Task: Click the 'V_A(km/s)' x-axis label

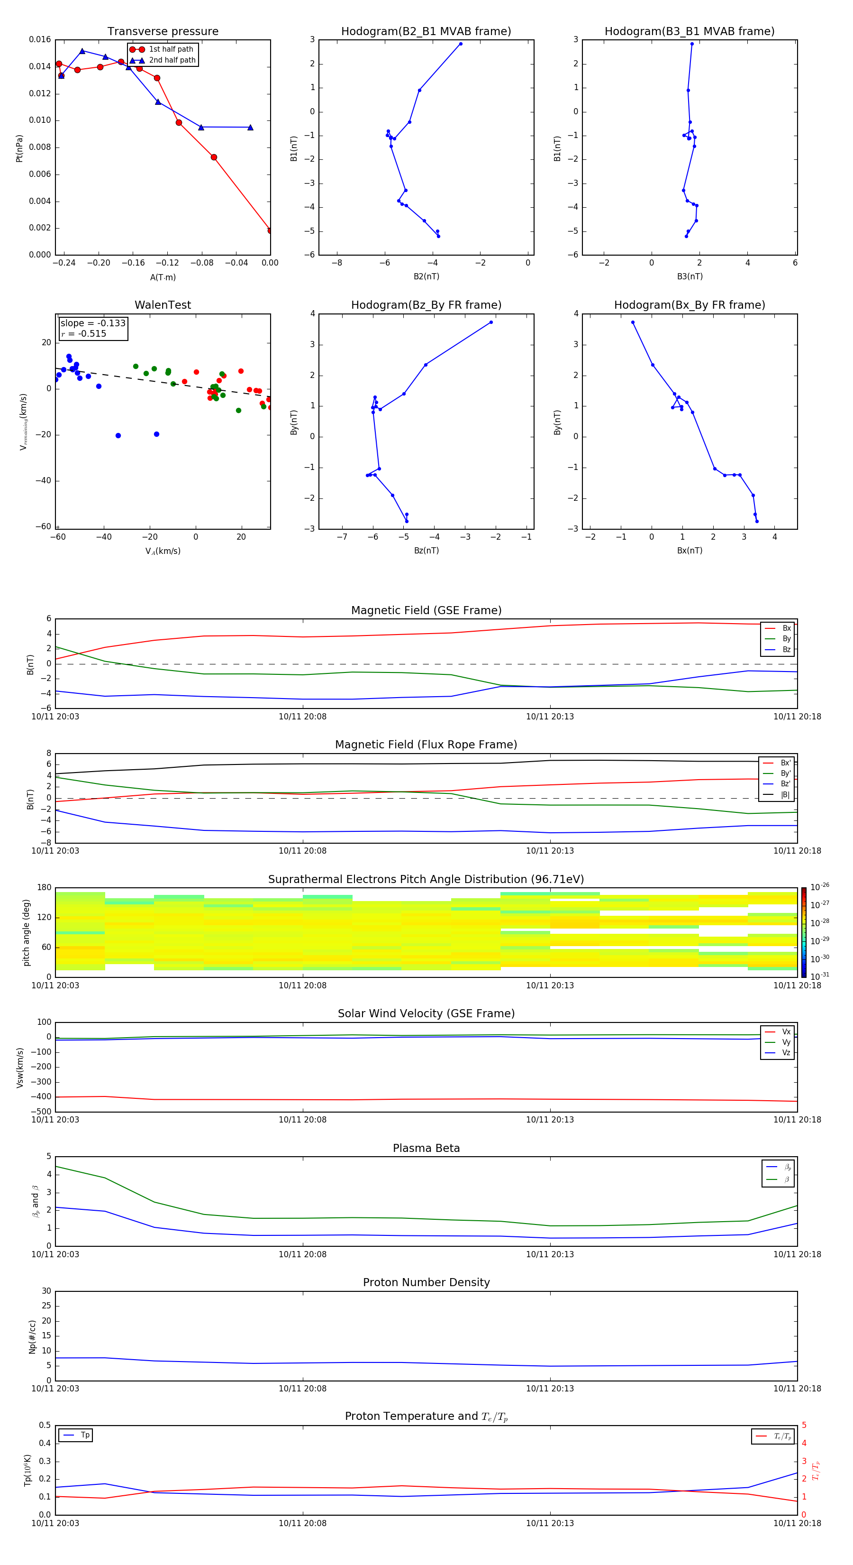Action: (x=163, y=551)
